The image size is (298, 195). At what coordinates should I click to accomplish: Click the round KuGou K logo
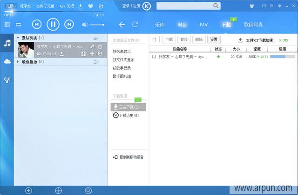pyautogui.click(x=147, y=6)
